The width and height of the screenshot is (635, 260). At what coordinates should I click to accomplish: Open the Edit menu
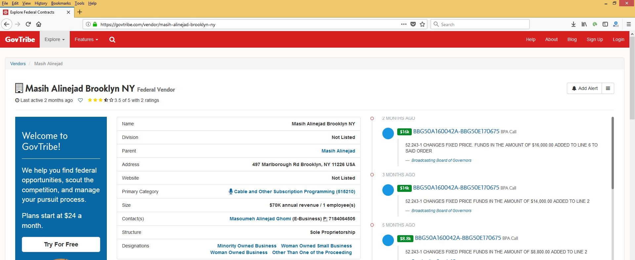coord(15,3)
